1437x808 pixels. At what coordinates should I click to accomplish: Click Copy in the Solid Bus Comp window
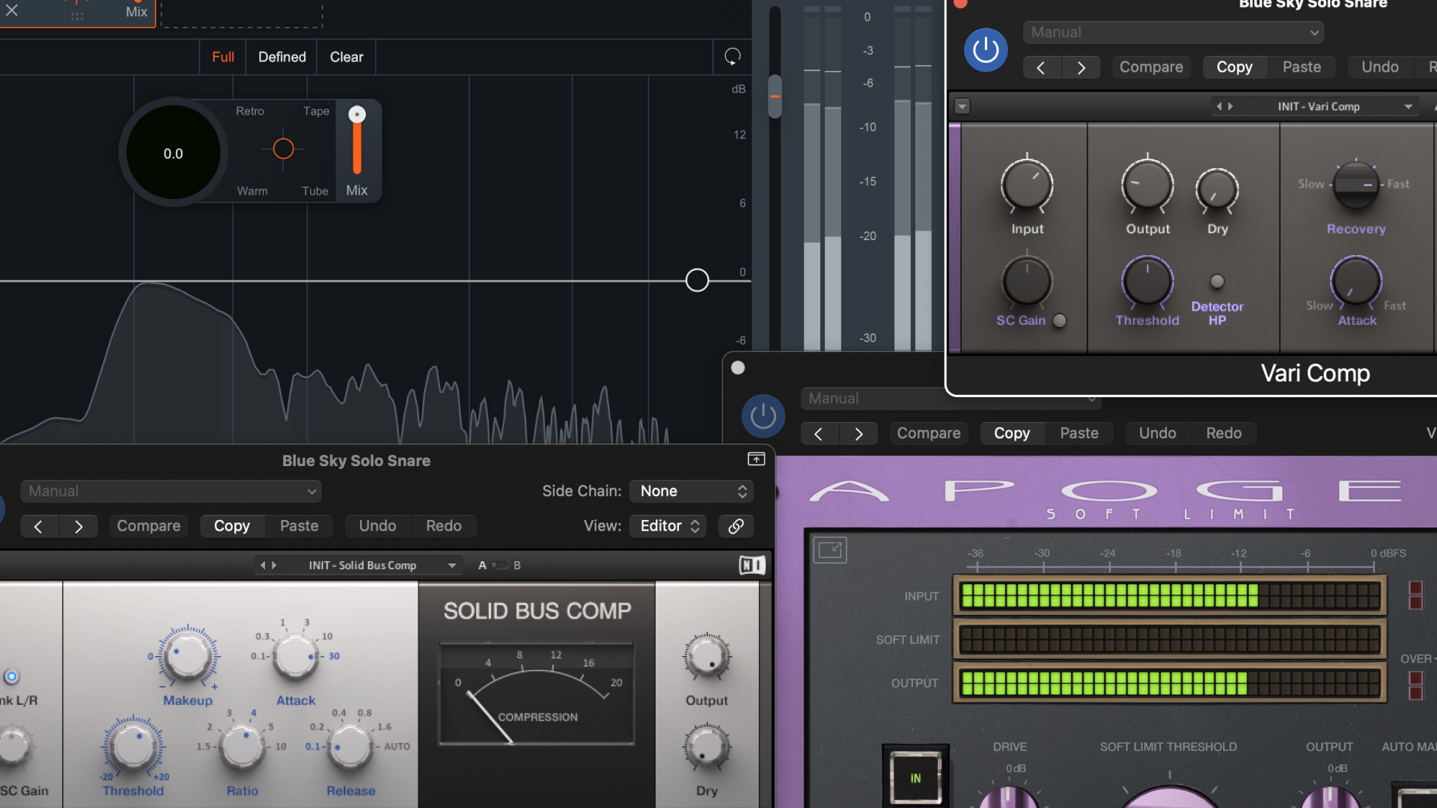click(231, 526)
